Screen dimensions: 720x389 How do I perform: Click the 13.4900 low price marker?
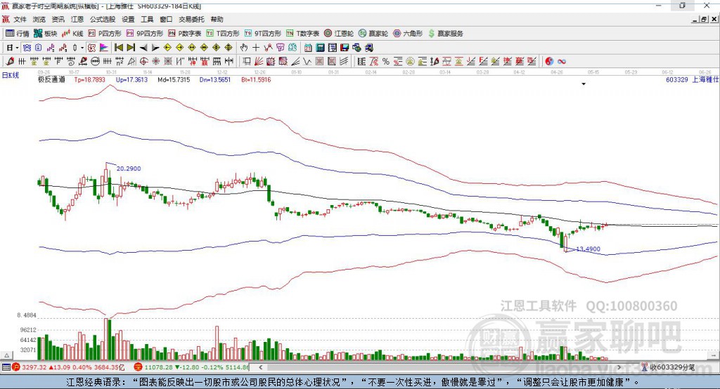tap(589, 249)
